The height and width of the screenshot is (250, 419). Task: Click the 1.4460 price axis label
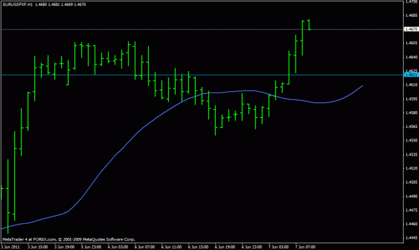pyautogui.click(x=411, y=224)
